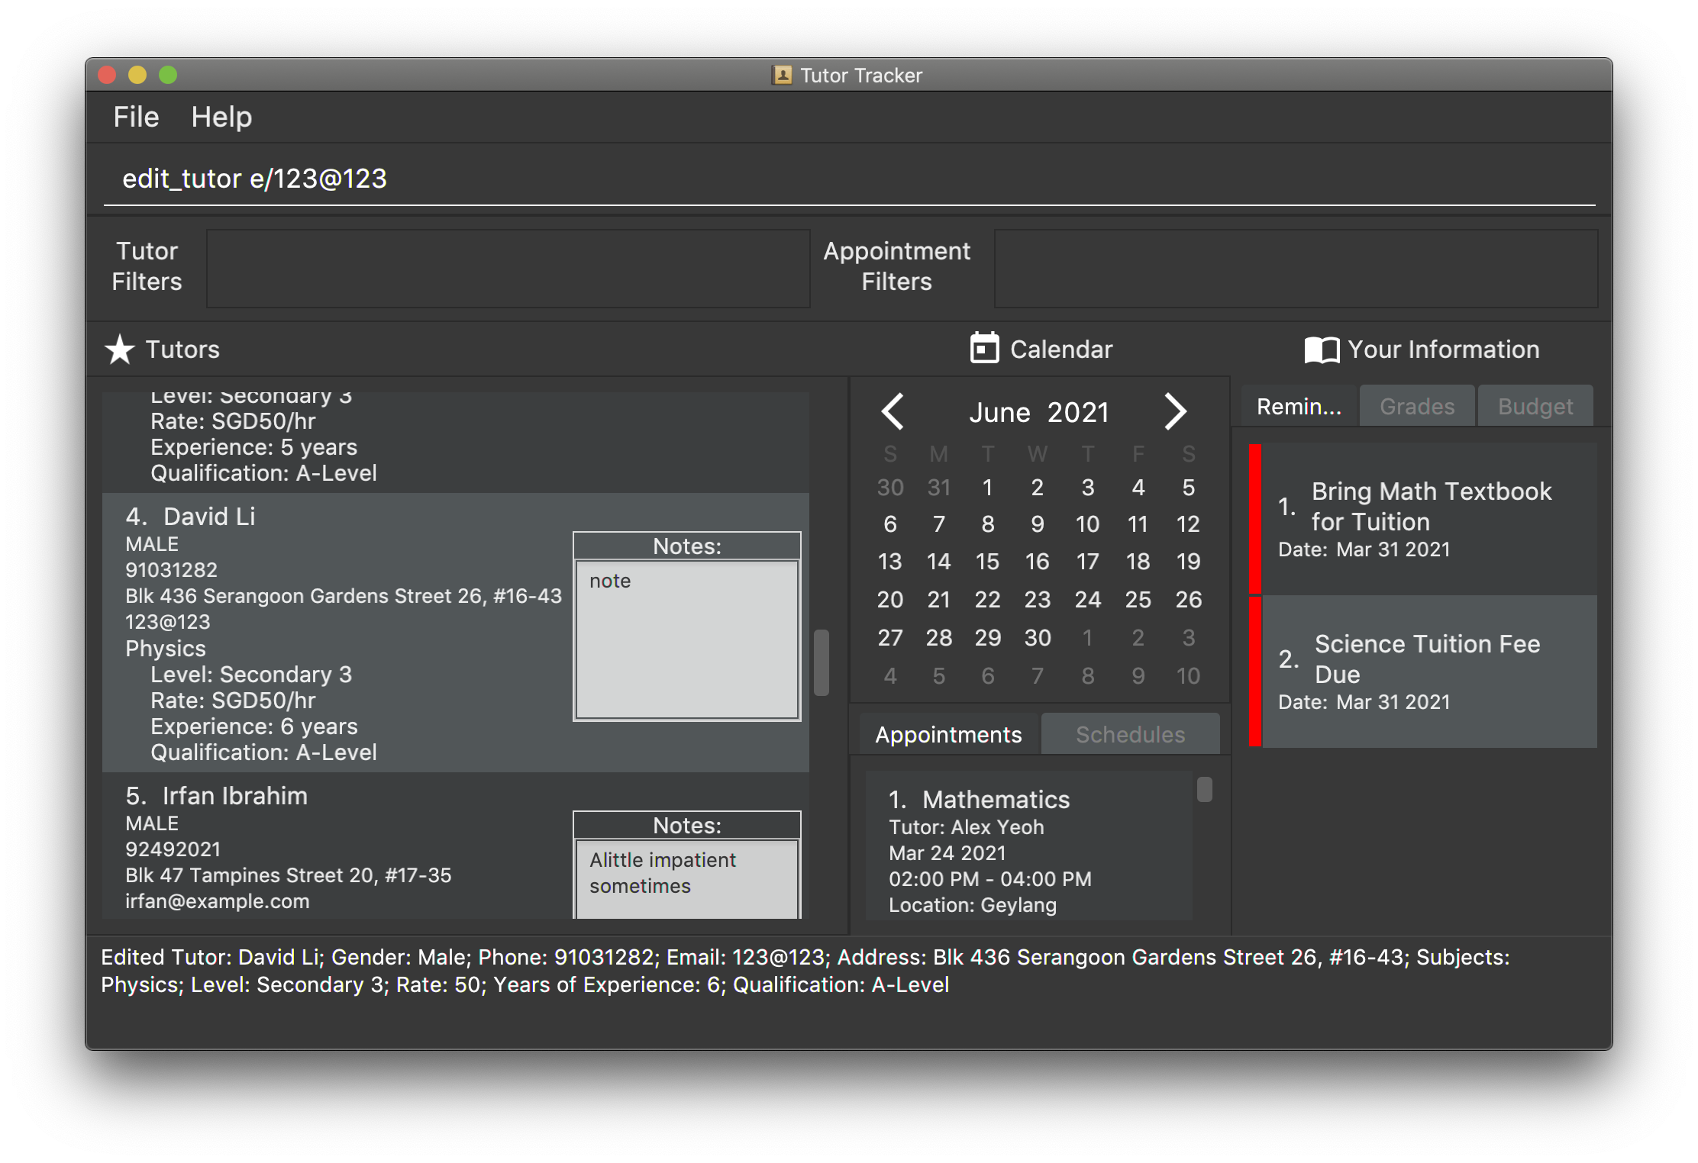This screenshot has width=1698, height=1163.
Task: Click the open book Your Information icon
Action: (x=1322, y=350)
